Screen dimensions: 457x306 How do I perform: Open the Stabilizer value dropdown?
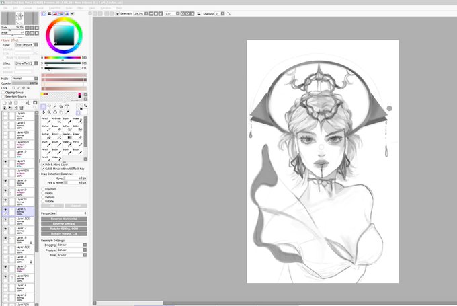[x=222, y=13]
